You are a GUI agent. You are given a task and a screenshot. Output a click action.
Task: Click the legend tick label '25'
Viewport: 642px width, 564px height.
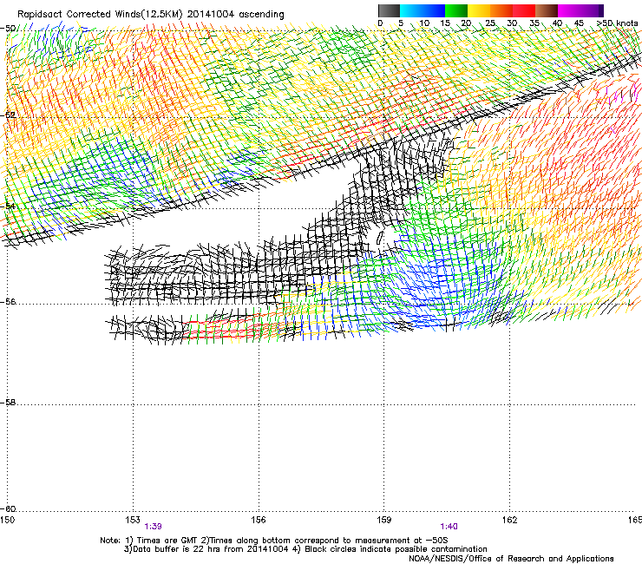(x=490, y=23)
